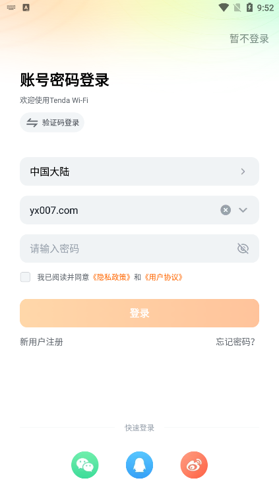This screenshot has width=279, height=497.
Task: Clear the yx007.com account field
Action: (226, 210)
